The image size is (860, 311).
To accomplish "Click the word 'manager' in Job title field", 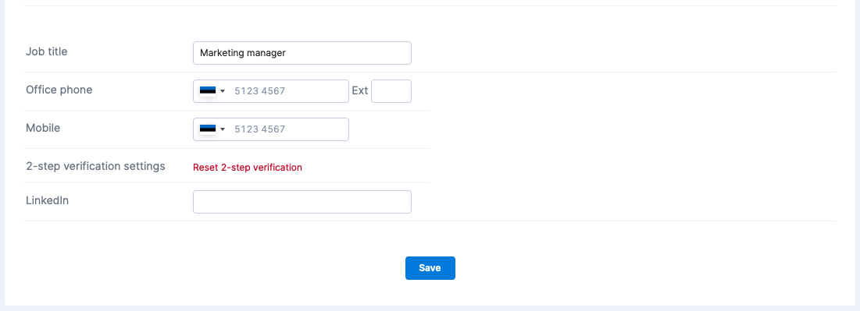I will coord(266,53).
